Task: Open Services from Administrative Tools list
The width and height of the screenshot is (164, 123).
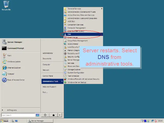Action: (71, 63)
